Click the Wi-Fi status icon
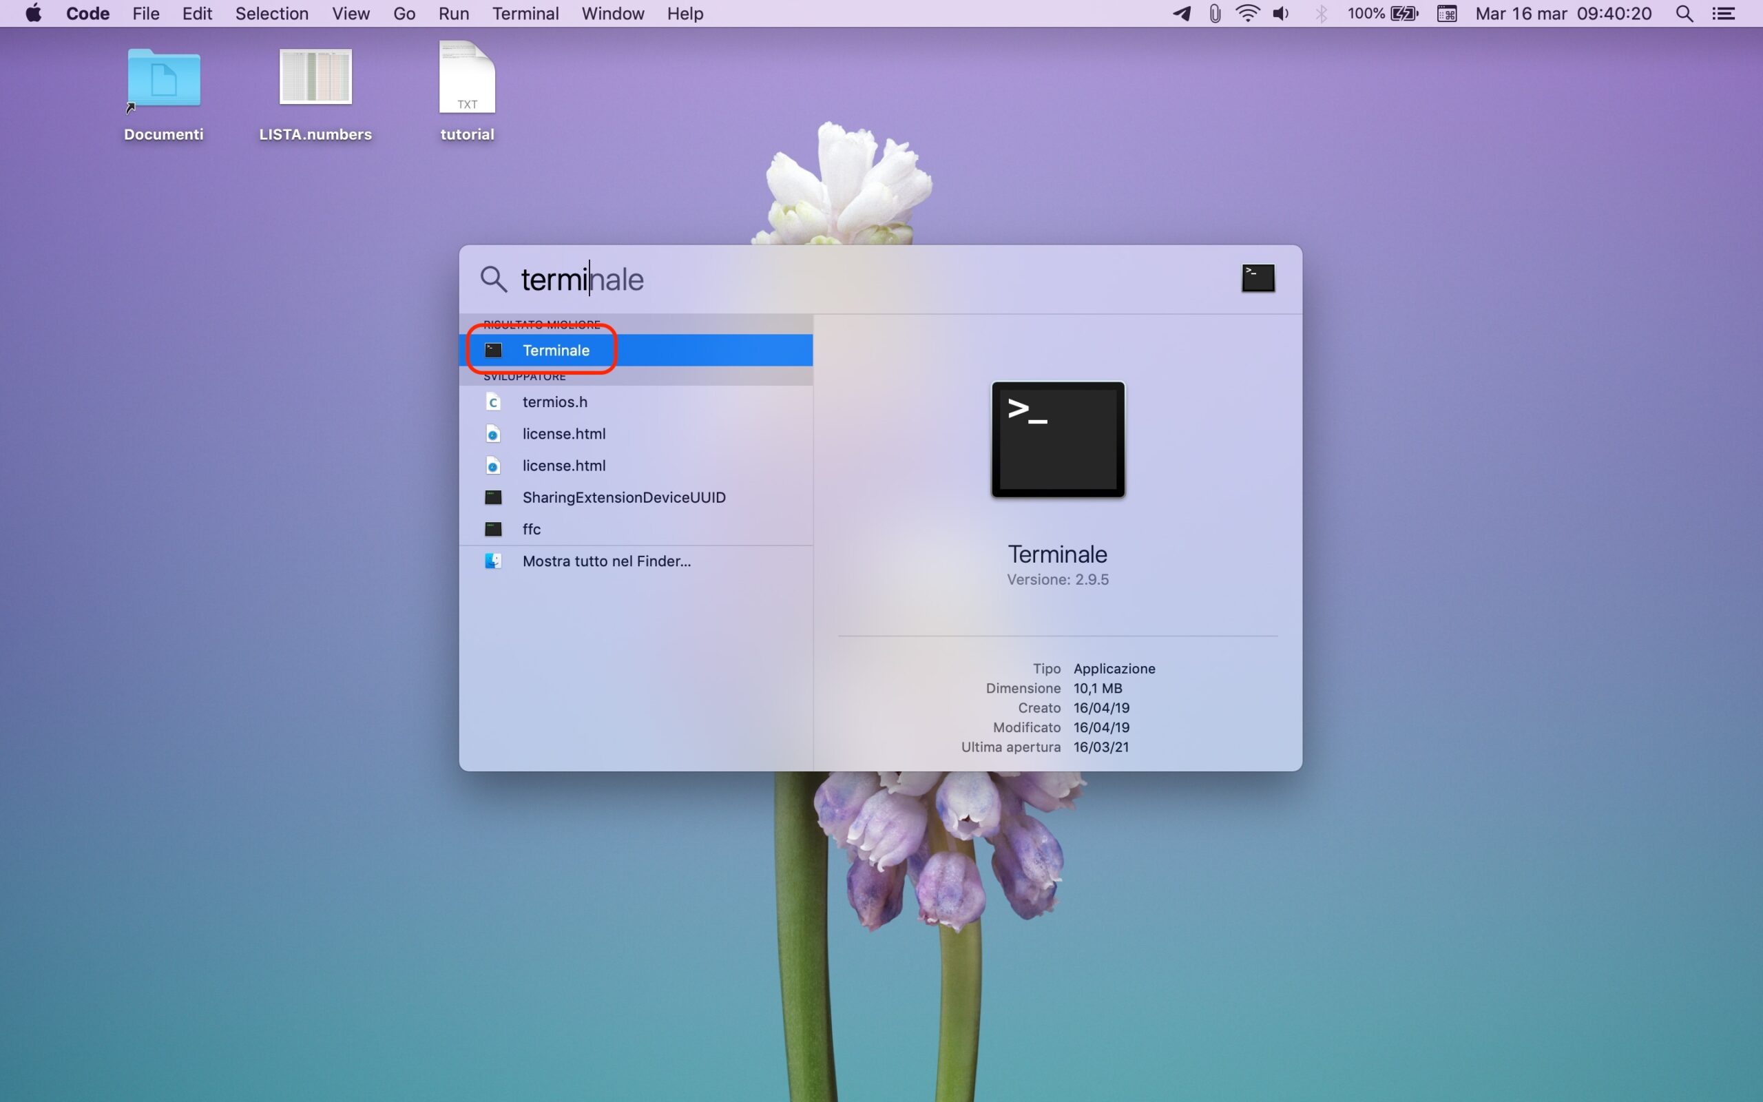The width and height of the screenshot is (1763, 1102). pos(1247,14)
